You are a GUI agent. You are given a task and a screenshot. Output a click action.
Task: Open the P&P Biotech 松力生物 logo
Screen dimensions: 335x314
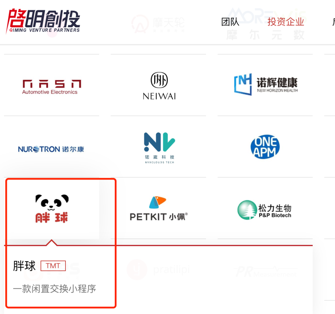[x=265, y=210]
